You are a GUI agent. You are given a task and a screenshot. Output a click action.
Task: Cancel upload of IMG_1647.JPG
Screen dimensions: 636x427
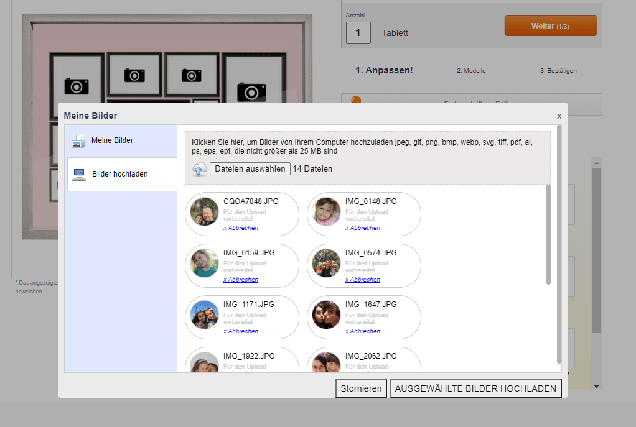363,331
